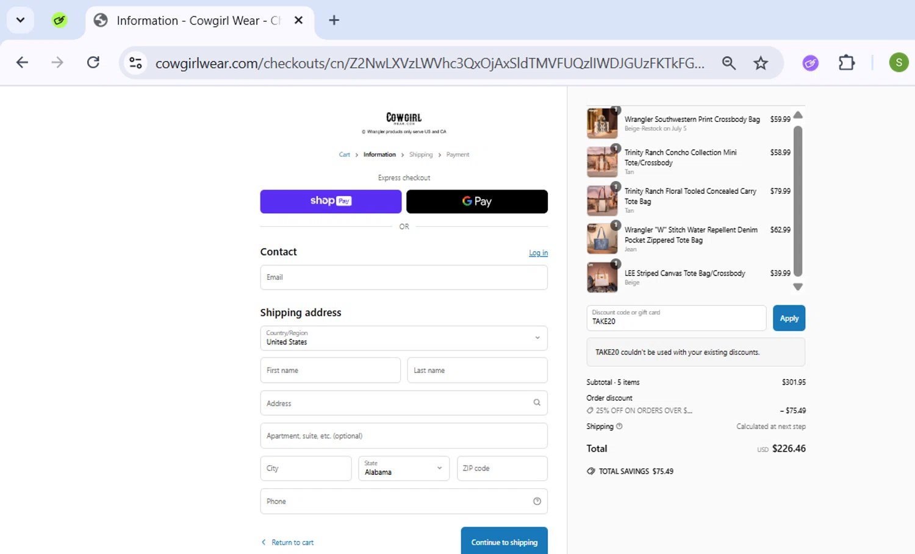Open the zoom magnifier in address bar

pos(728,63)
